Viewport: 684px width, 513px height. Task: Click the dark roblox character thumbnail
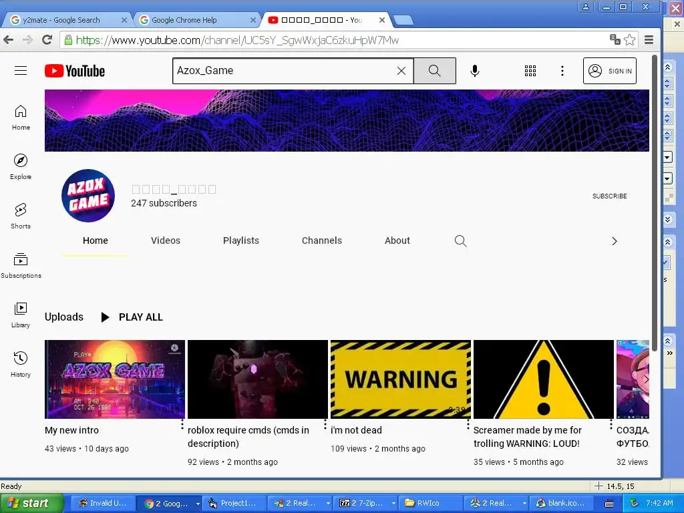tap(257, 379)
